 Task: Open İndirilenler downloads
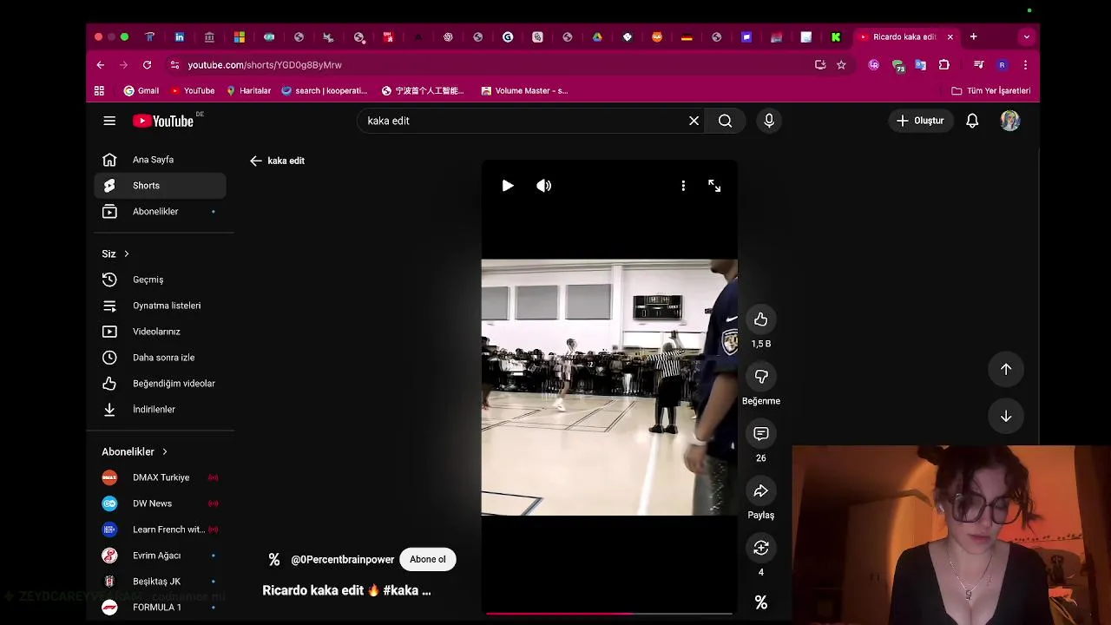160,409
